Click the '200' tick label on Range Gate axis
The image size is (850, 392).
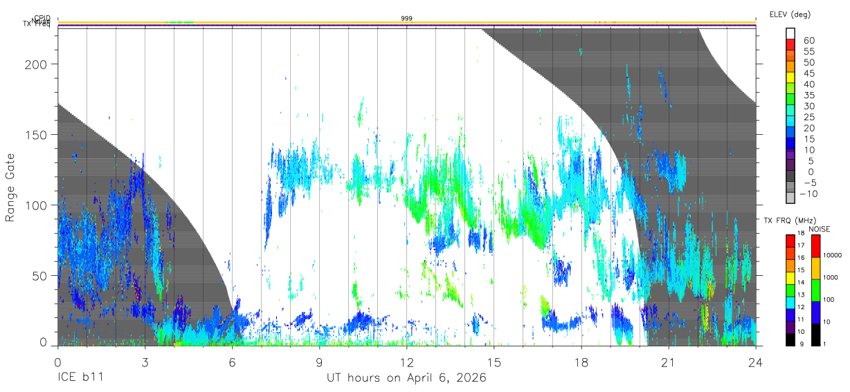pos(37,64)
